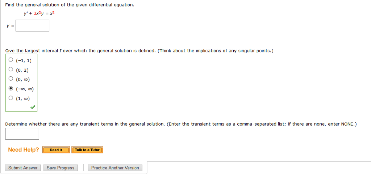Pick the (0, ∞) interval option

tap(11, 79)
